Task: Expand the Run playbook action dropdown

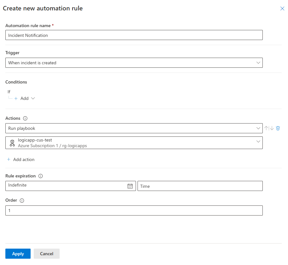Action: [x=134, y=128]
